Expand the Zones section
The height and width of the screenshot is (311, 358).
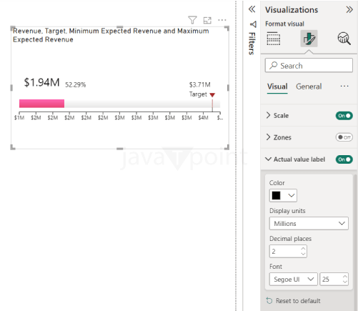click(x=269, y=137)
